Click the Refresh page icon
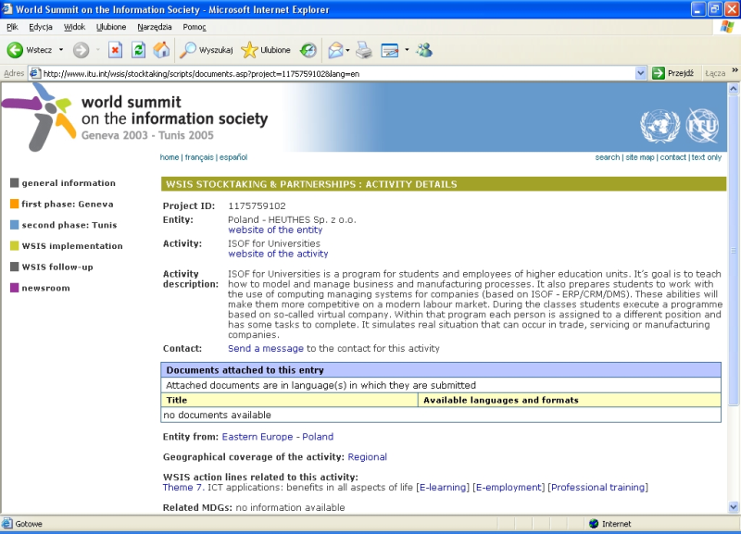 (138, 50)
